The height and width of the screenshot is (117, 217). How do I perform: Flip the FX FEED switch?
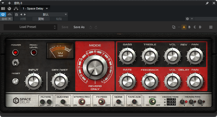102,102
